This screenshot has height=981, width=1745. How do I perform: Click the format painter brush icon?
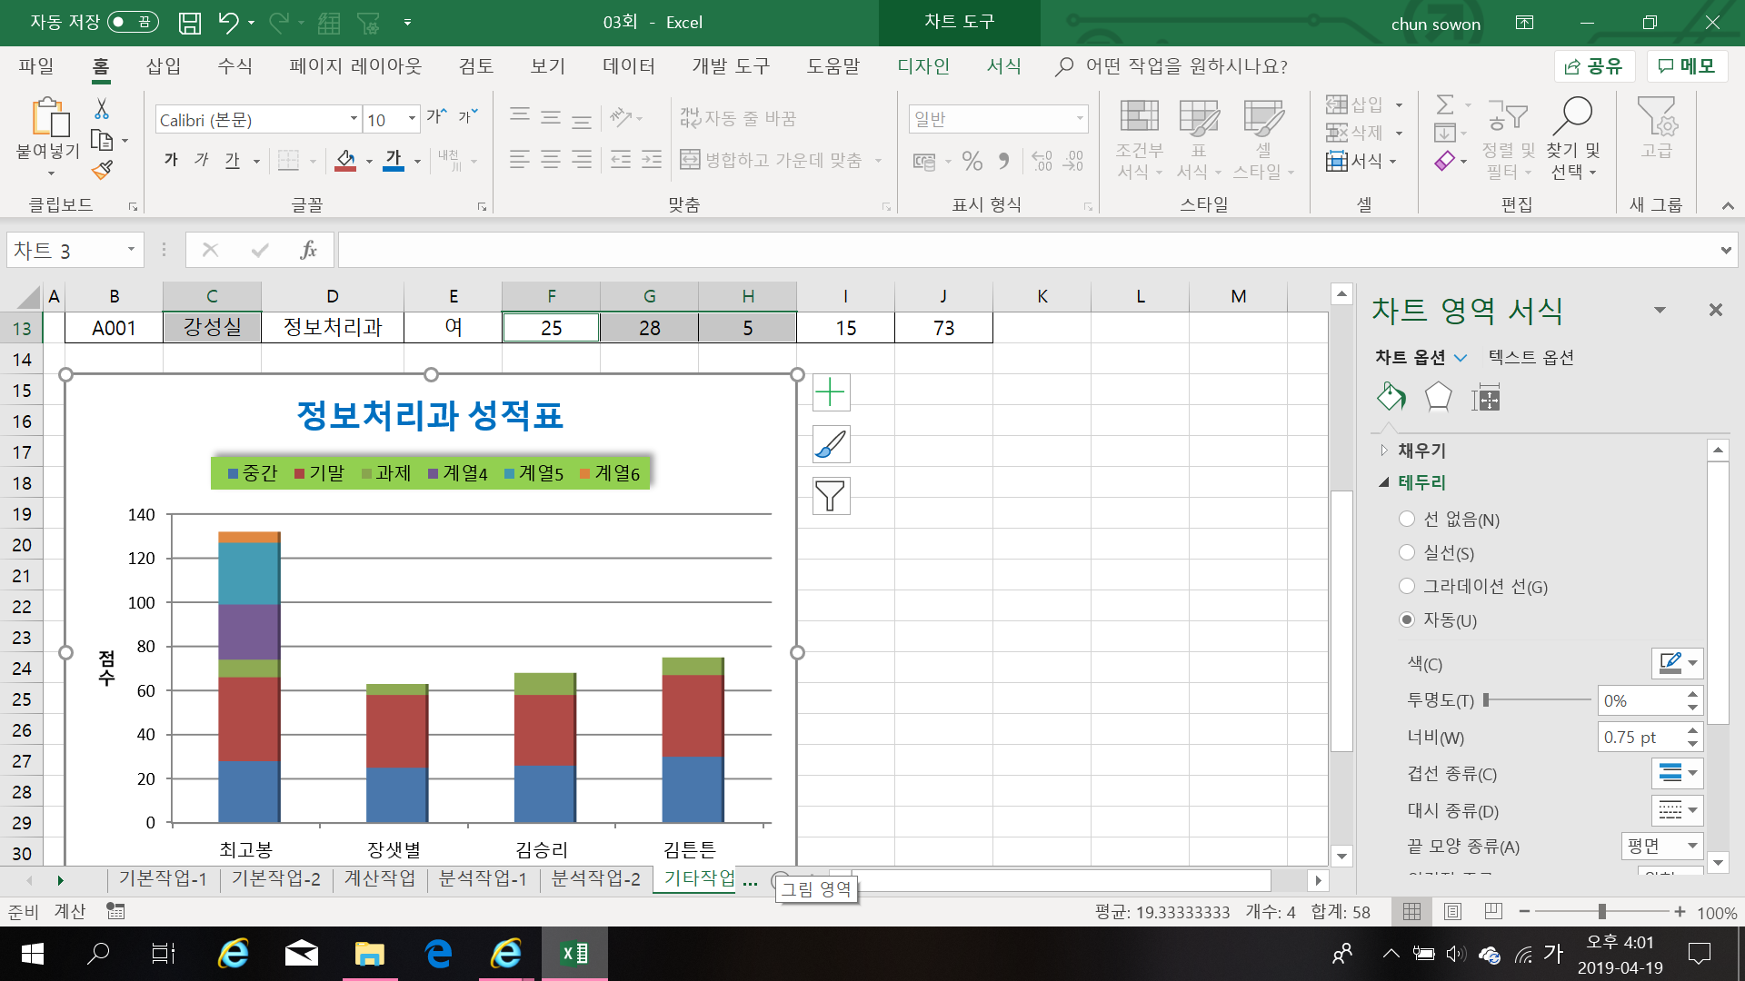tap(103, 170)
